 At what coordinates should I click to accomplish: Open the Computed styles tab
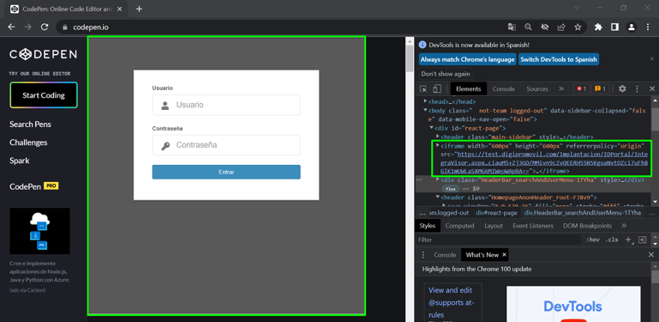tap(459, 225)
